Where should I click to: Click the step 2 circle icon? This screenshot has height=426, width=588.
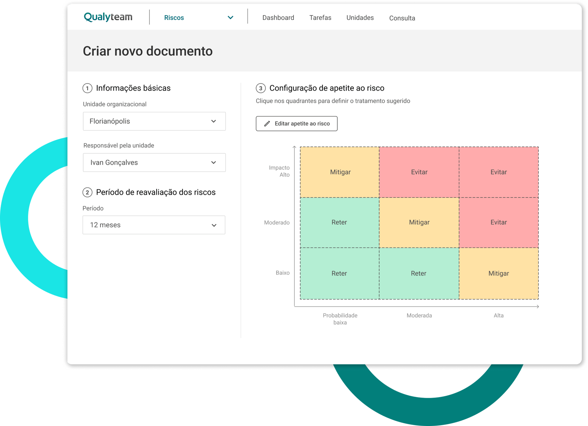pos(87,192)
